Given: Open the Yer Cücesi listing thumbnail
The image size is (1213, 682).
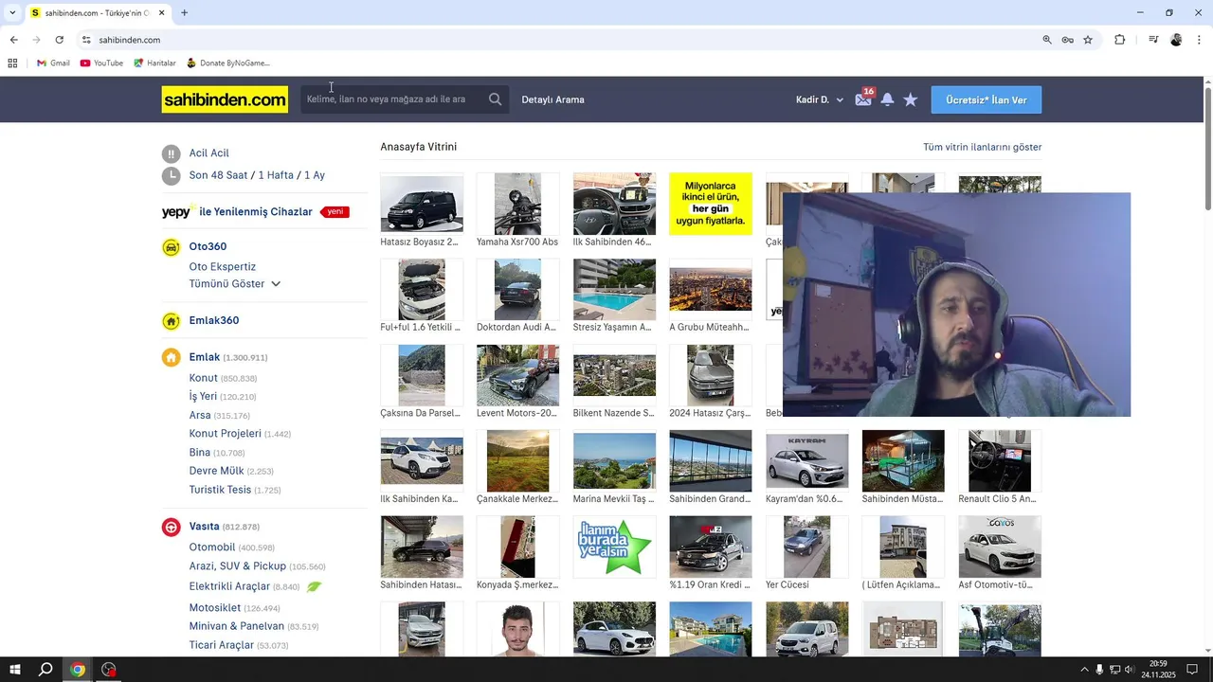Looking at the screenshot, I should [x=806, y=547].
